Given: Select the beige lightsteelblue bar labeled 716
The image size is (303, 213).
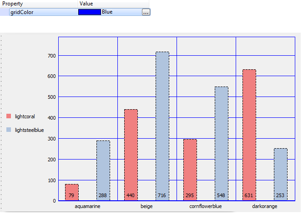Looking at the screenshot, I should coord(162,126).
